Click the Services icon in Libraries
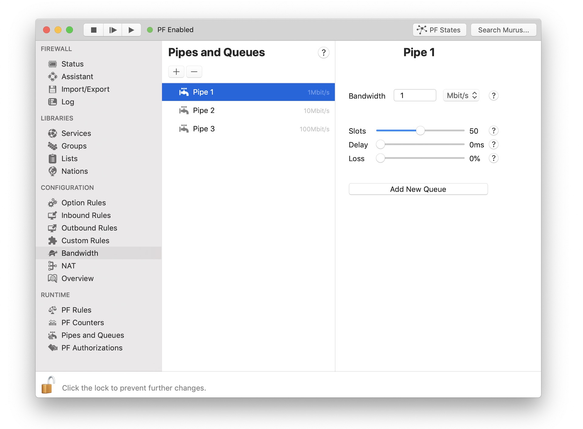This screenshot has width=583, height=429. pos(53,133)
